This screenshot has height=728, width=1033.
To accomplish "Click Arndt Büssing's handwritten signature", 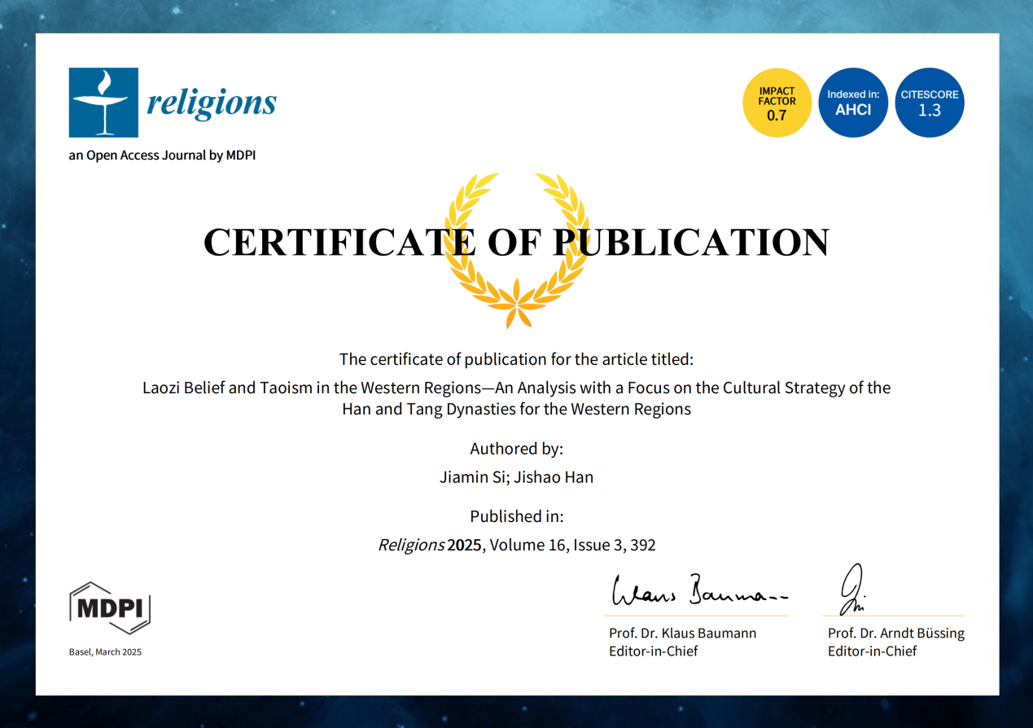I will [x=852, y=589].
